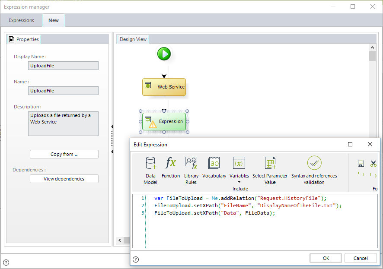Screen dimensions: 383x269
Task: Select the Web Service node
Action: 164,87
